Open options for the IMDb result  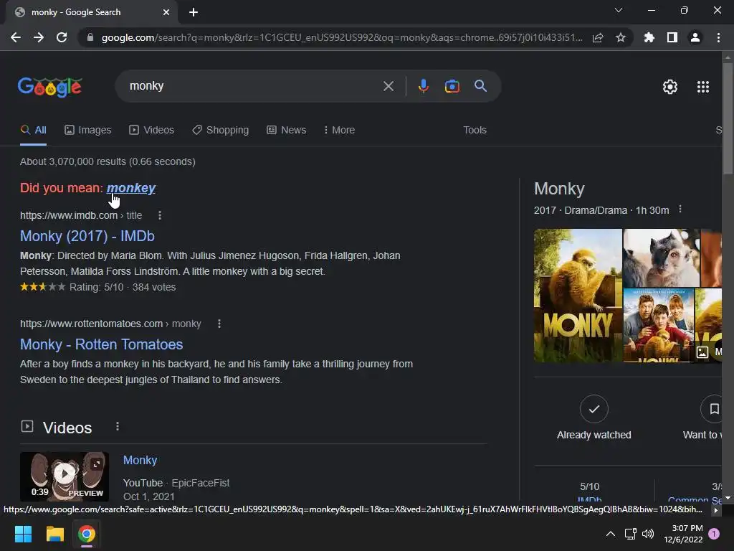coord(160,215)
